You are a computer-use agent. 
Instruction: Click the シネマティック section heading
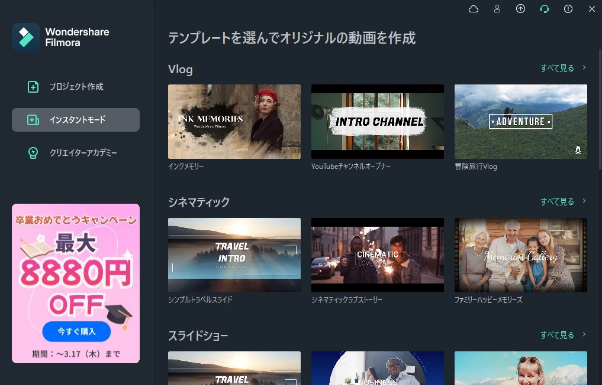(x=199, y=202)
